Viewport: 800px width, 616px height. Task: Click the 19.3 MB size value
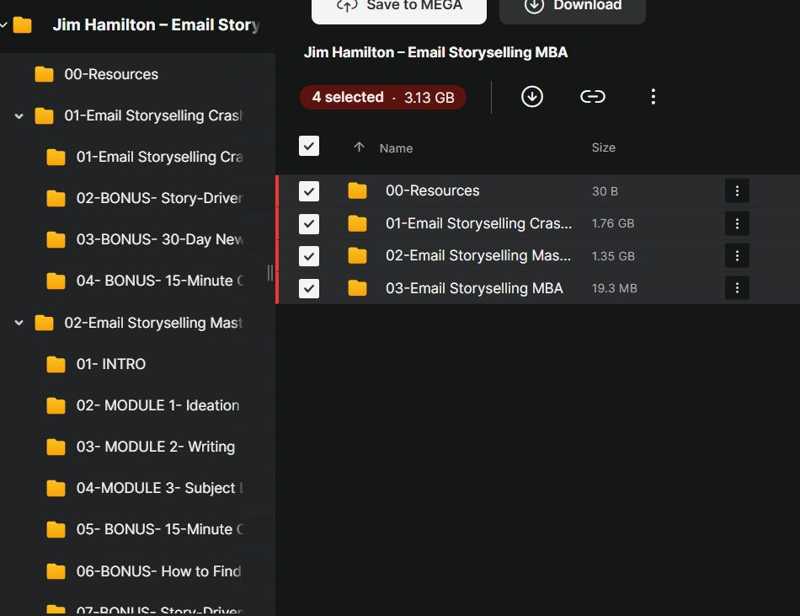click(x=614, y=288)
